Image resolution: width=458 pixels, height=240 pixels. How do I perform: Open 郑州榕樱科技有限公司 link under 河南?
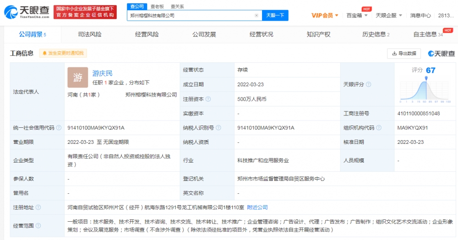(151, 95)
